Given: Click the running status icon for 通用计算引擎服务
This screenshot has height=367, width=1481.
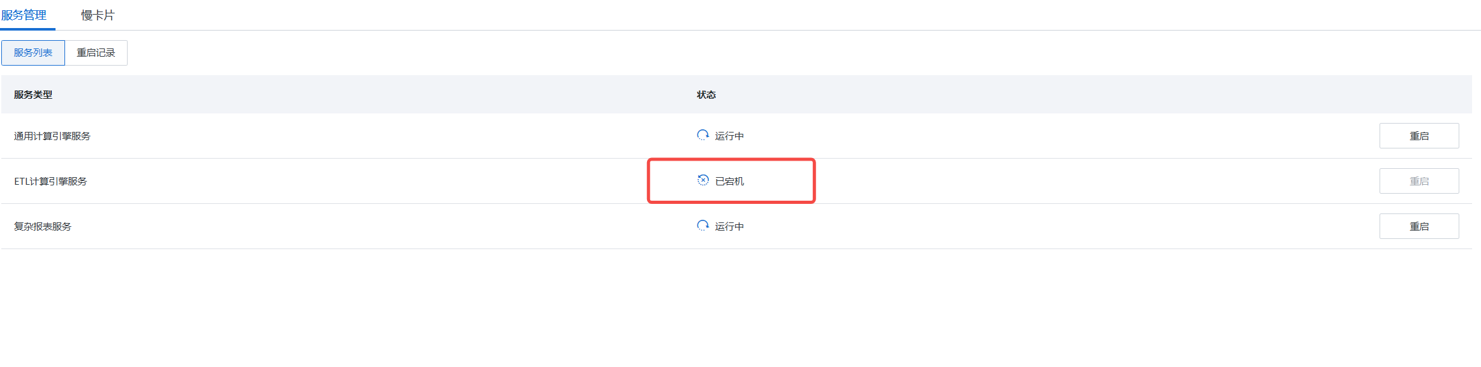Looking at the screenshot, I should point(703,135).
